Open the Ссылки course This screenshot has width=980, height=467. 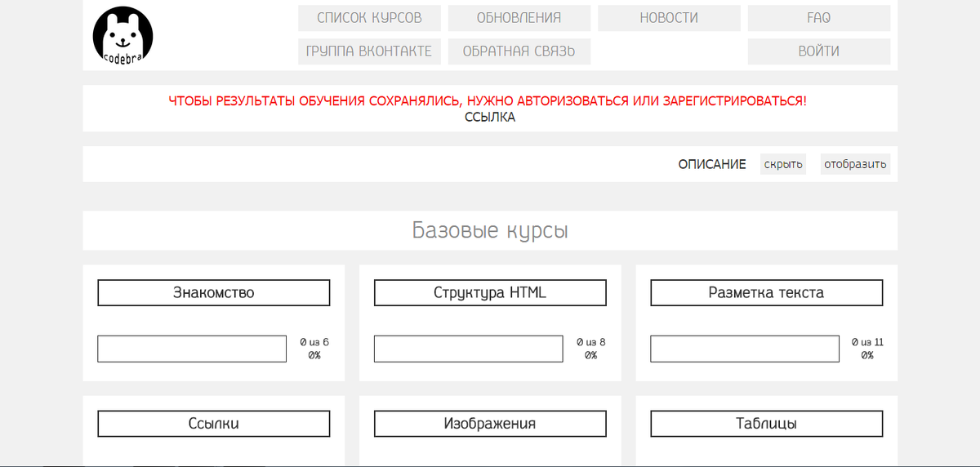[x=214, y=424]
